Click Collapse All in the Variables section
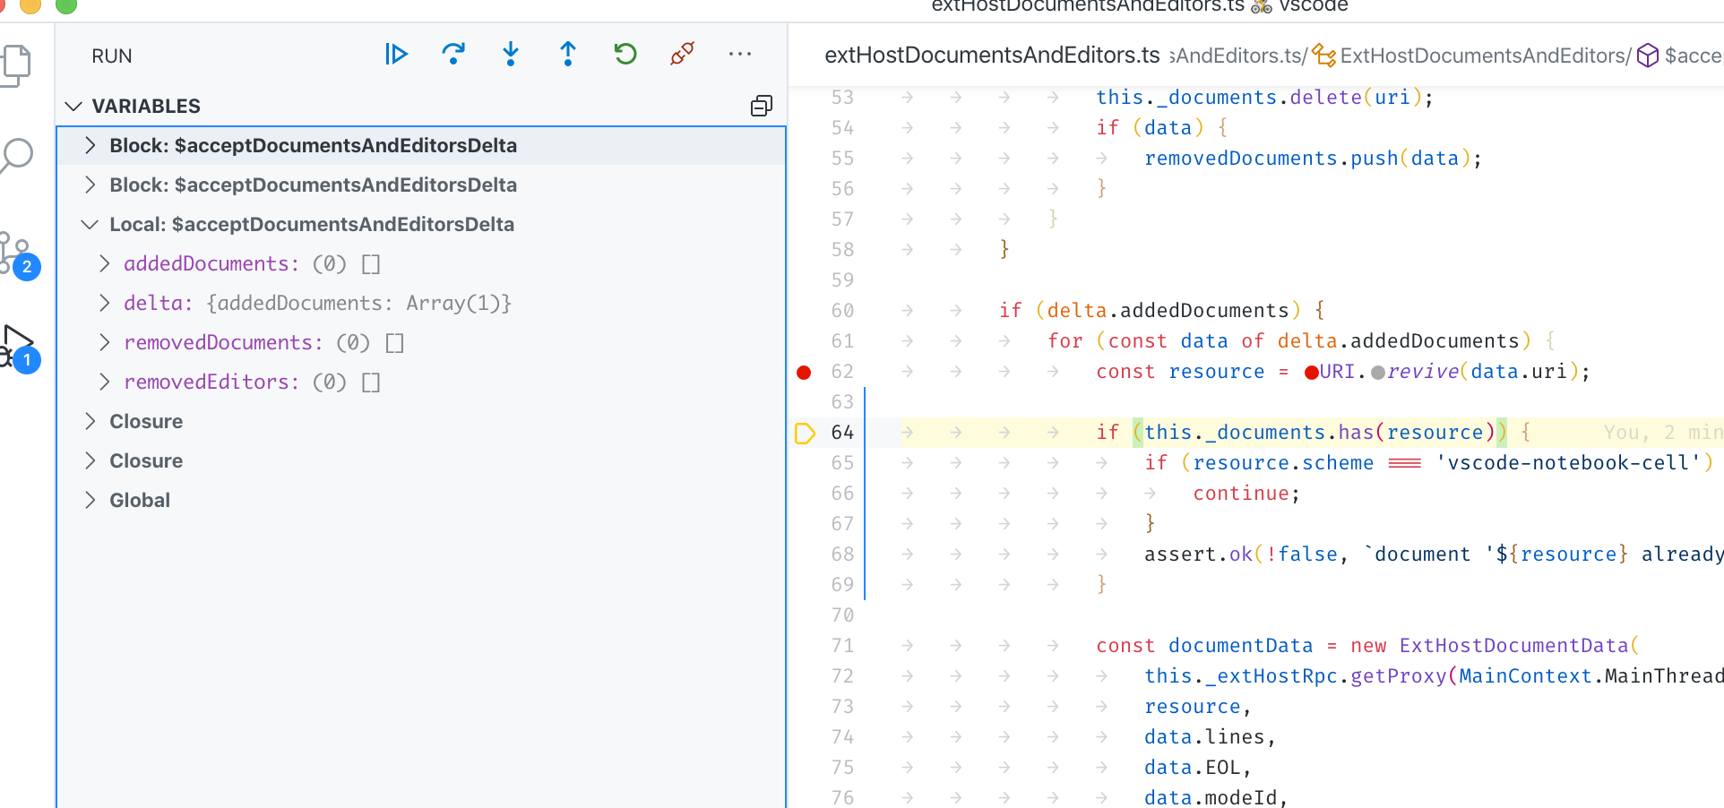The width and height of the screenshot is (1724, 808). click(x=762, y=106)
